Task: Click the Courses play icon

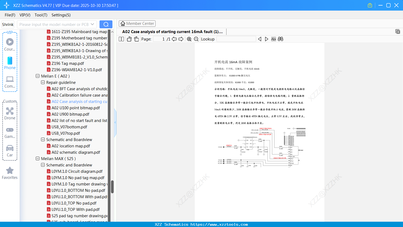Action: (x=10, y=42)
